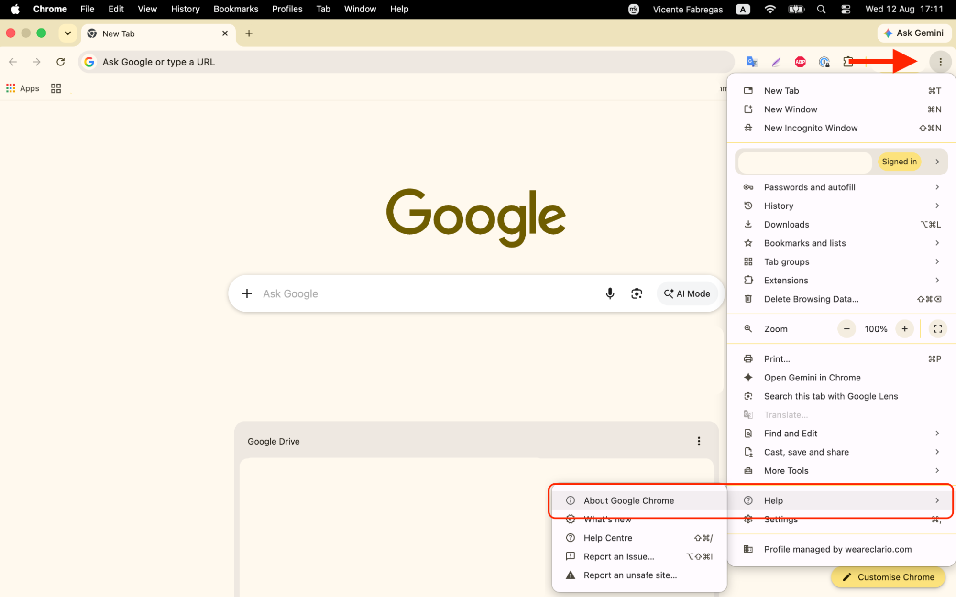Image resolution: width=956 pixels, height=597 pixels.
Task: Open a new tab with plus button
Action: tap(249, 33)
